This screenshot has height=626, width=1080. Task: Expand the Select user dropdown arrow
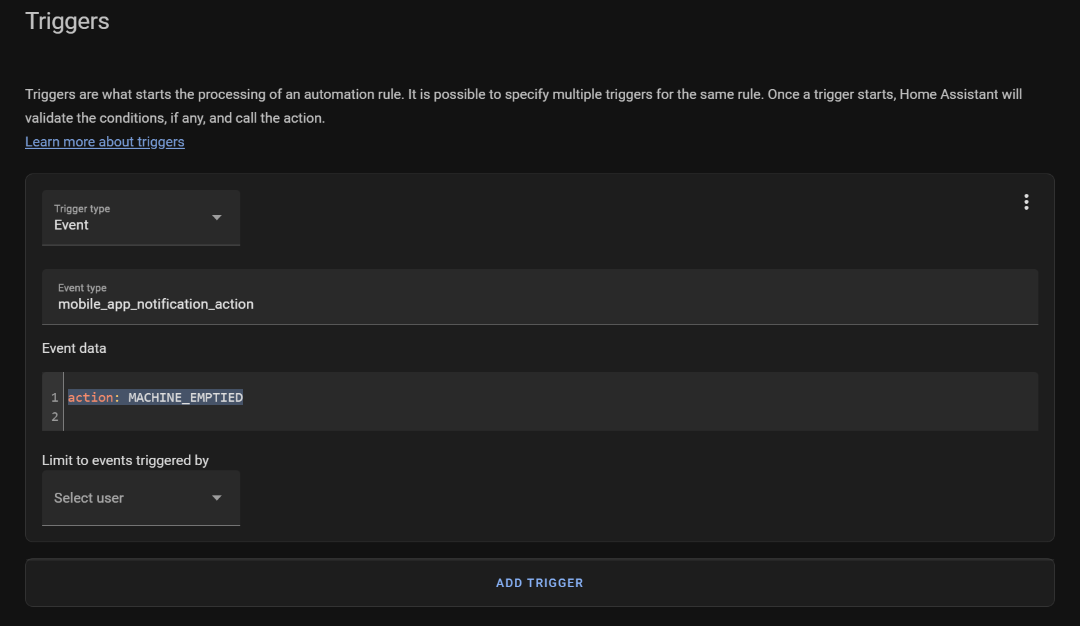(217, 498)
